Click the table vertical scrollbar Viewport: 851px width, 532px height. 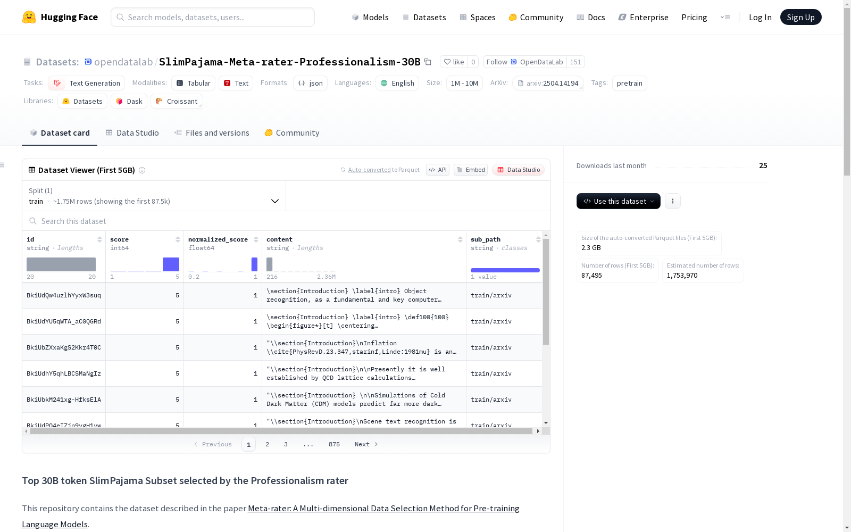click(546, 292)
